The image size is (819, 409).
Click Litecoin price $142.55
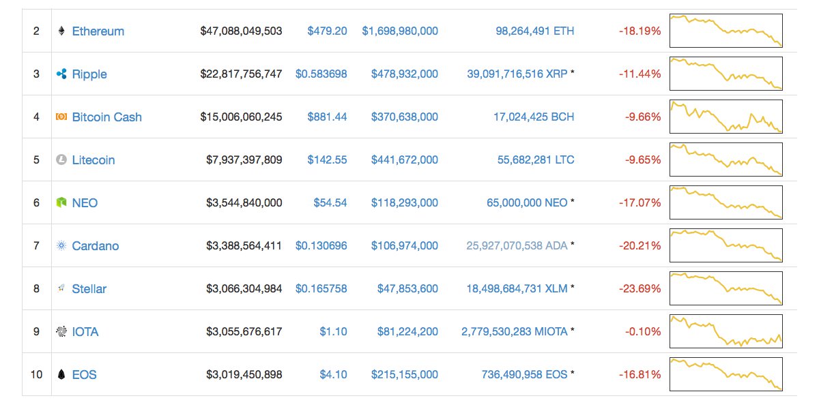click(327, 160)
